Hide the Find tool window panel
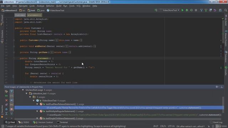This screenshot has height=128, width=228. (222, 87)
